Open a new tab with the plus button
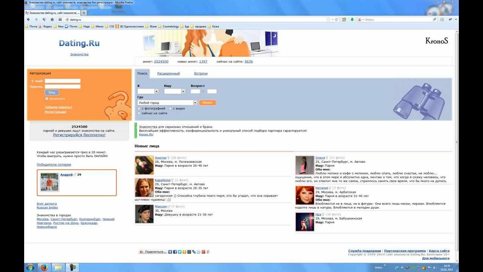Viewport: 483px width, 272px height. [x=84, y=13]
